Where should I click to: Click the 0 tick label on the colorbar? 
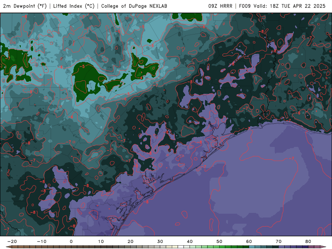[x=71, y=242]
